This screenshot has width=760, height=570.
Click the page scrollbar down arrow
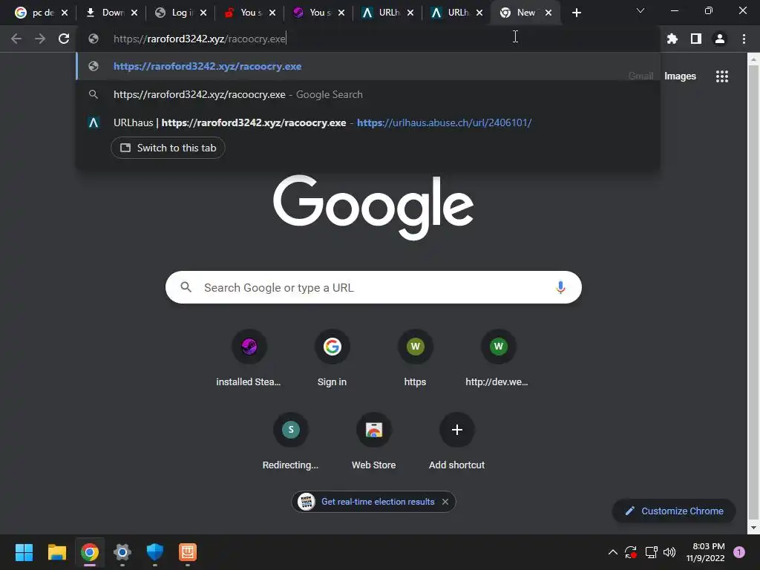tap(753, 528)
